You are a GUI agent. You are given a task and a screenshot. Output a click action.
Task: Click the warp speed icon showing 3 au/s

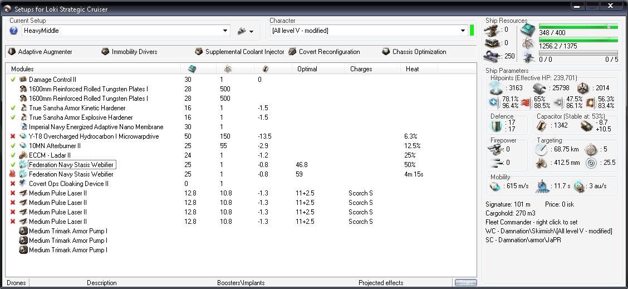(580, 186)
